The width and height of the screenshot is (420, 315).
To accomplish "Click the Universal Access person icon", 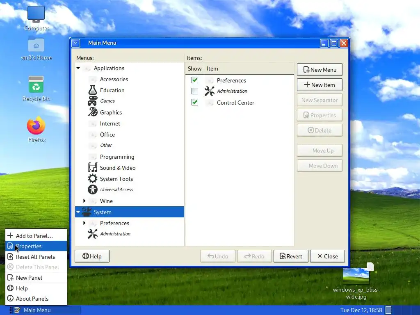I will coord(93,189).
